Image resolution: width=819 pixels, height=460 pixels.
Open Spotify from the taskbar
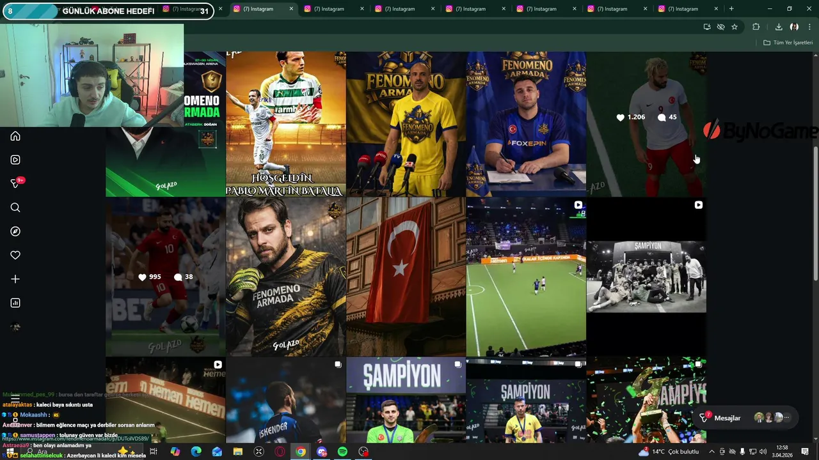(x=342, y=452)
